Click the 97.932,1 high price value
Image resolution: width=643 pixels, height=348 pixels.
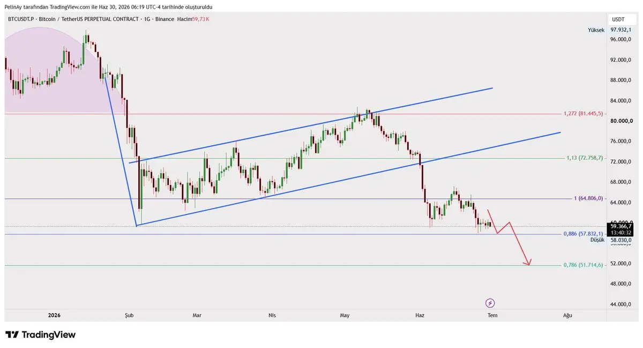coord(622,30)
